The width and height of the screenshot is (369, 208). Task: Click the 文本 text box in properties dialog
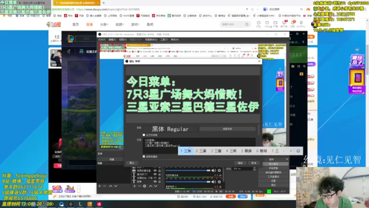point(199,146)
